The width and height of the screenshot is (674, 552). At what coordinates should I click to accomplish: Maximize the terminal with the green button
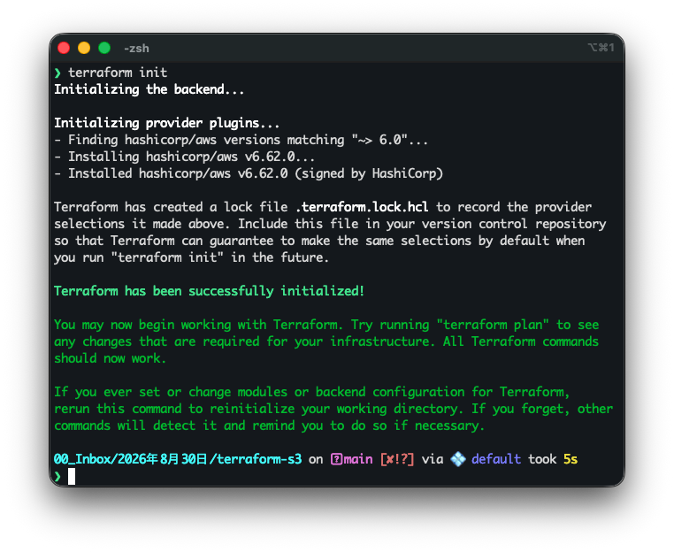tap(104, 48)
